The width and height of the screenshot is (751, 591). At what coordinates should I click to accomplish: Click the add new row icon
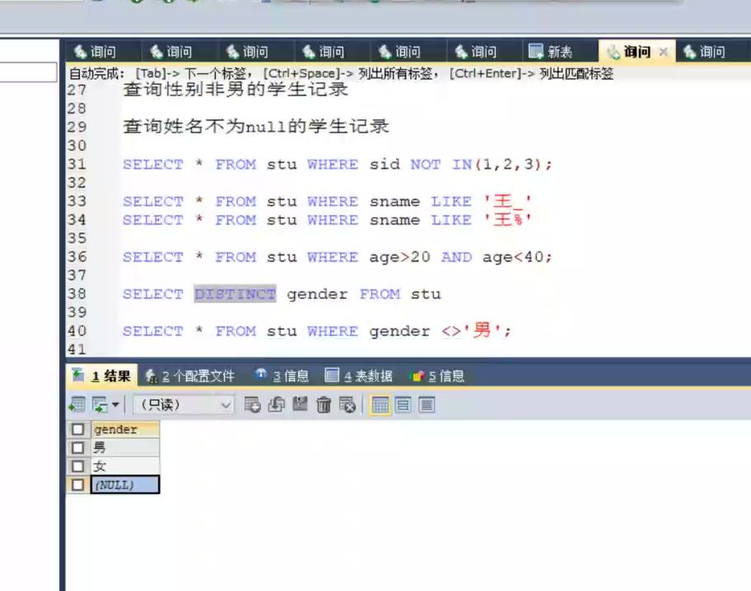pos(253,404)
